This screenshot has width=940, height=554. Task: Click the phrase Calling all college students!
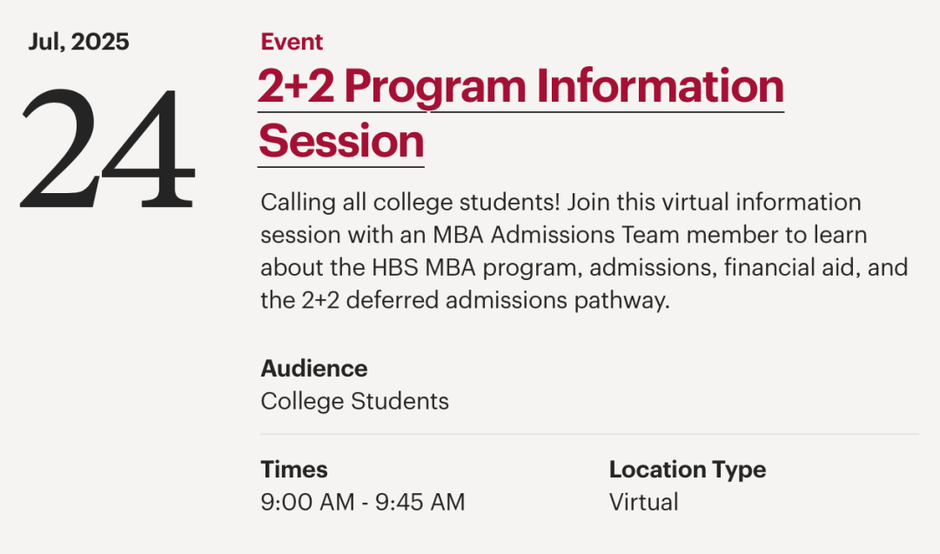[410, 203]
